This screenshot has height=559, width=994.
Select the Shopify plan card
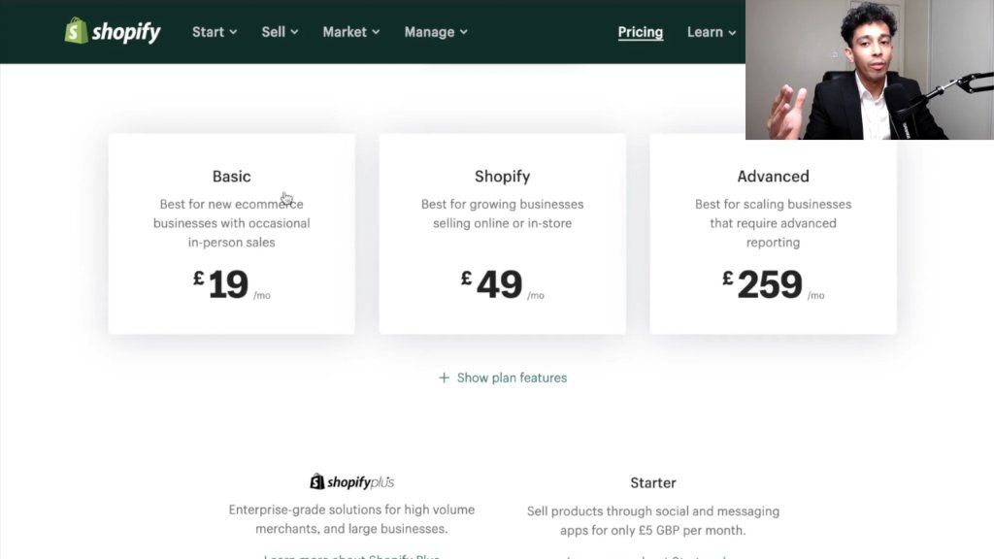[x=502, y=233]
